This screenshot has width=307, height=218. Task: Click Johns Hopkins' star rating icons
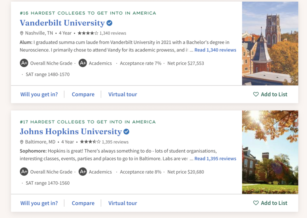tap(90, 142)
